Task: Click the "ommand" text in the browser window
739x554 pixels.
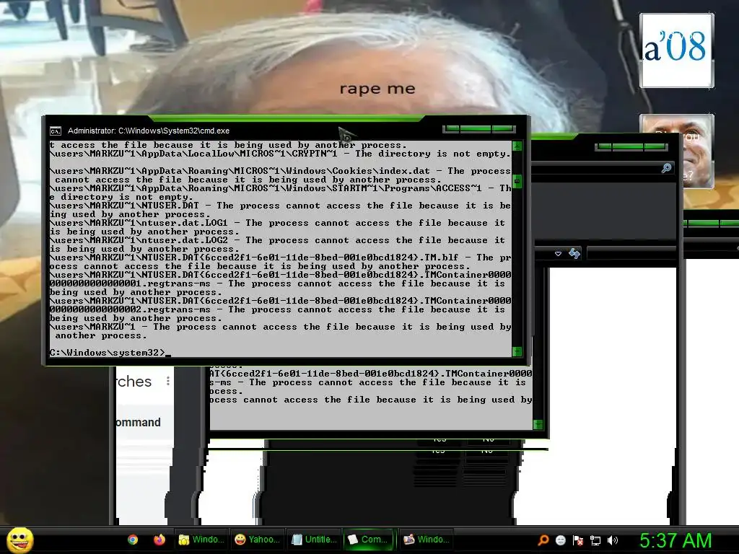Action: [x=139, y=423]
